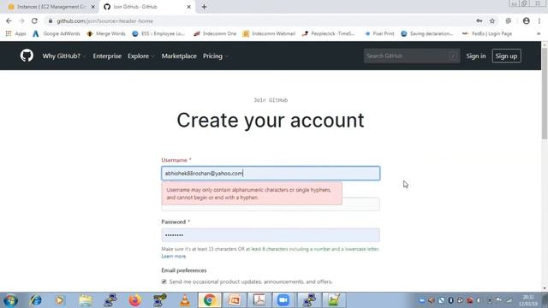
Task: Open the ESS Employee Login bookmark
Action: pos(158,33)
